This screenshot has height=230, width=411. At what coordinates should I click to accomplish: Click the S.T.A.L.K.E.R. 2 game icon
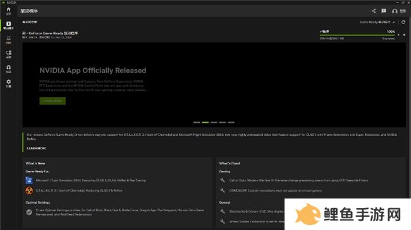tap(29, 190)
